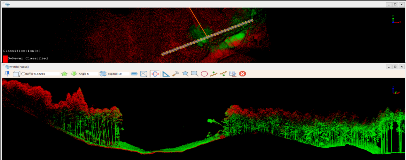The width and height of the screenshot is (406, 160).
Task: Select the Buffer radio button
Action: click(23, 74)
